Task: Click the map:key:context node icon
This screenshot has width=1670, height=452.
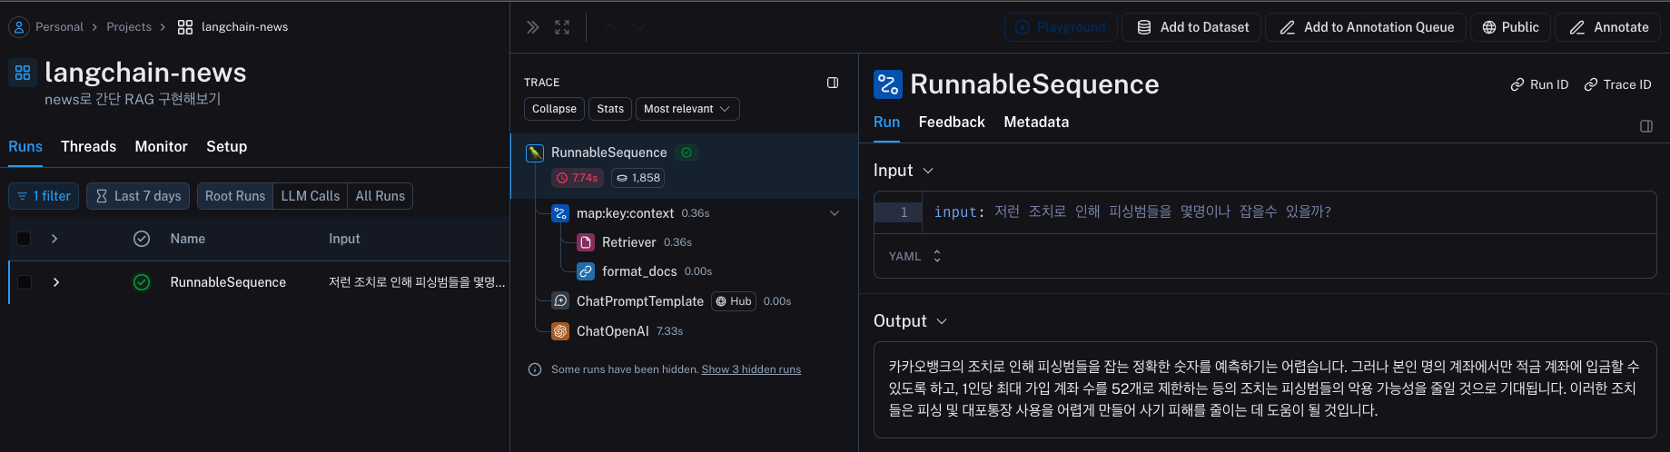Action: click(560, 213)
